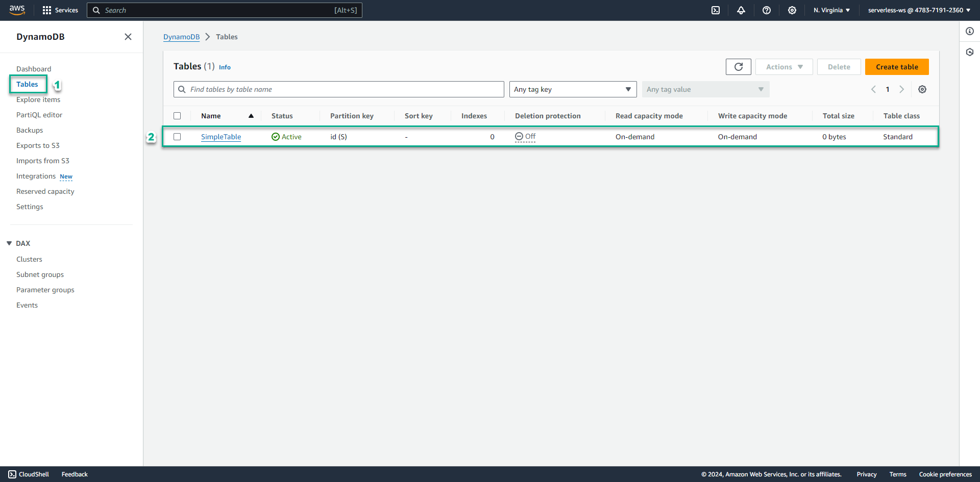980x482 pixels.
Task: Click the Partition key column header
Action: click(352, 116)
